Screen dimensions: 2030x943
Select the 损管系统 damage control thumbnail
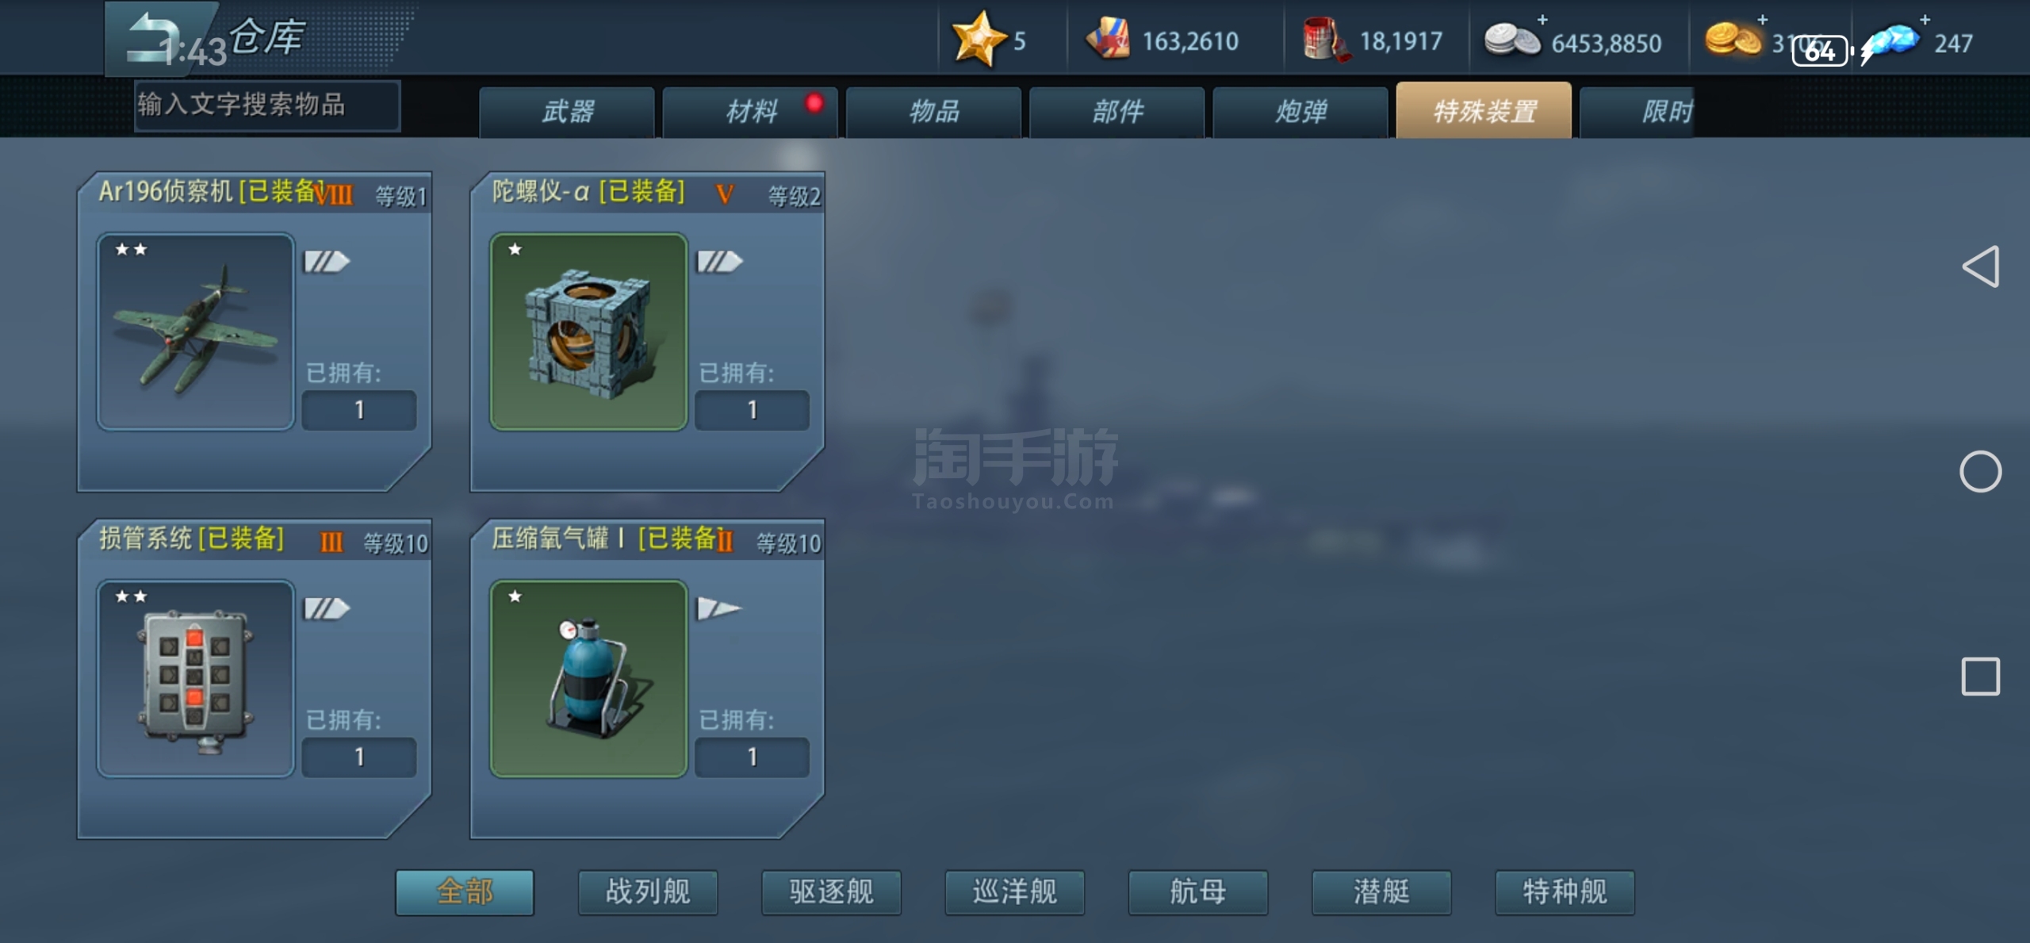point(195,679)
